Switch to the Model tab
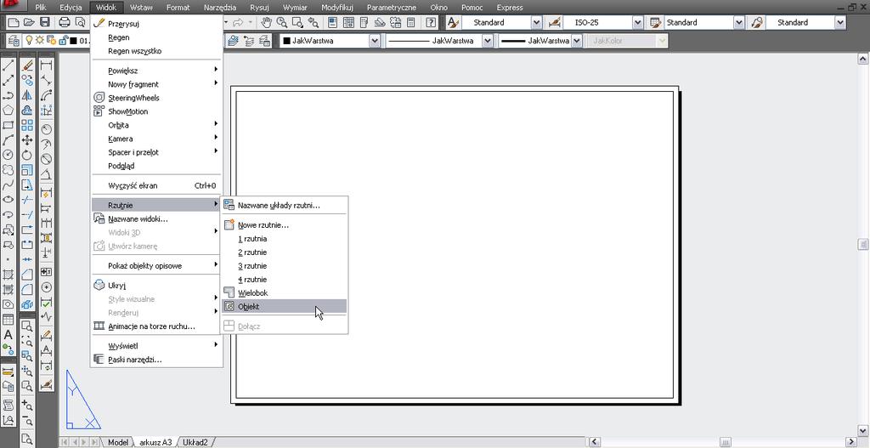Screen dimensions: 870x448 coord(117,442)
